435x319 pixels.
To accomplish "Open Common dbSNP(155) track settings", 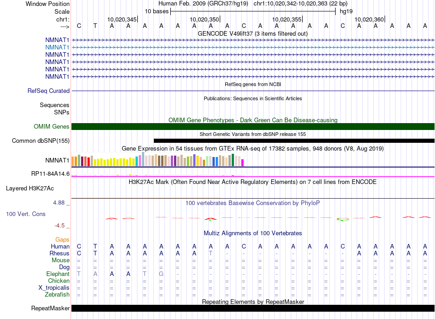I will pyautogui.click(x=41, y=141).
